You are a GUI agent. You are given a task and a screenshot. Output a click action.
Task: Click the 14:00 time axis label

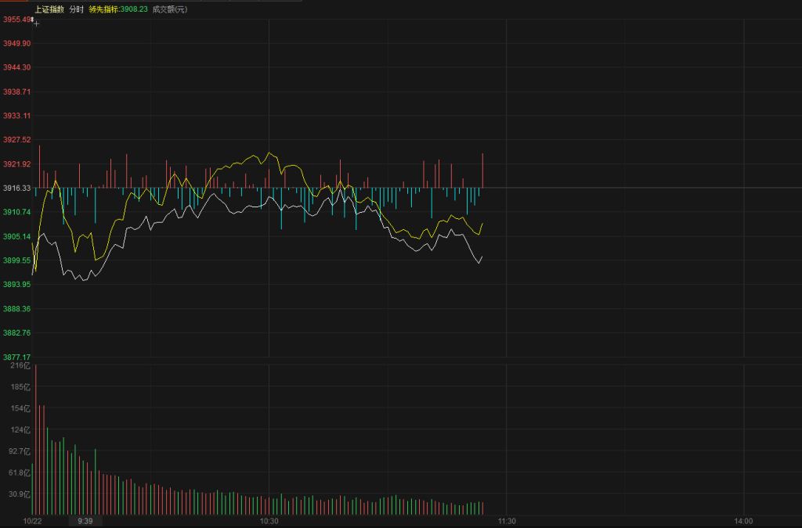pyautogui.click(x=743, y=521)
